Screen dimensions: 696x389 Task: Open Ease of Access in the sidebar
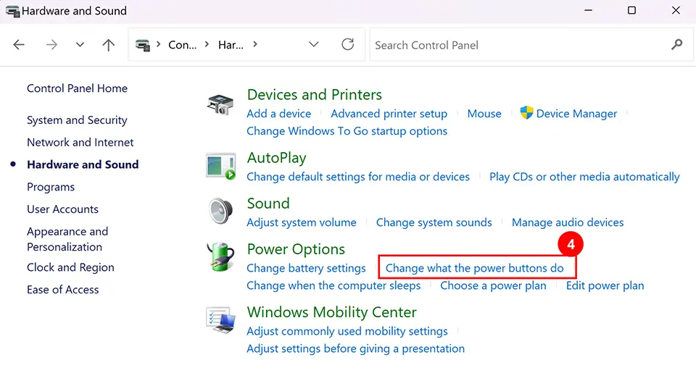tap(62, 290)
